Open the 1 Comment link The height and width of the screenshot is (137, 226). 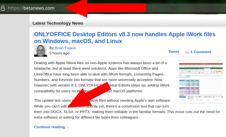(201, 52)
